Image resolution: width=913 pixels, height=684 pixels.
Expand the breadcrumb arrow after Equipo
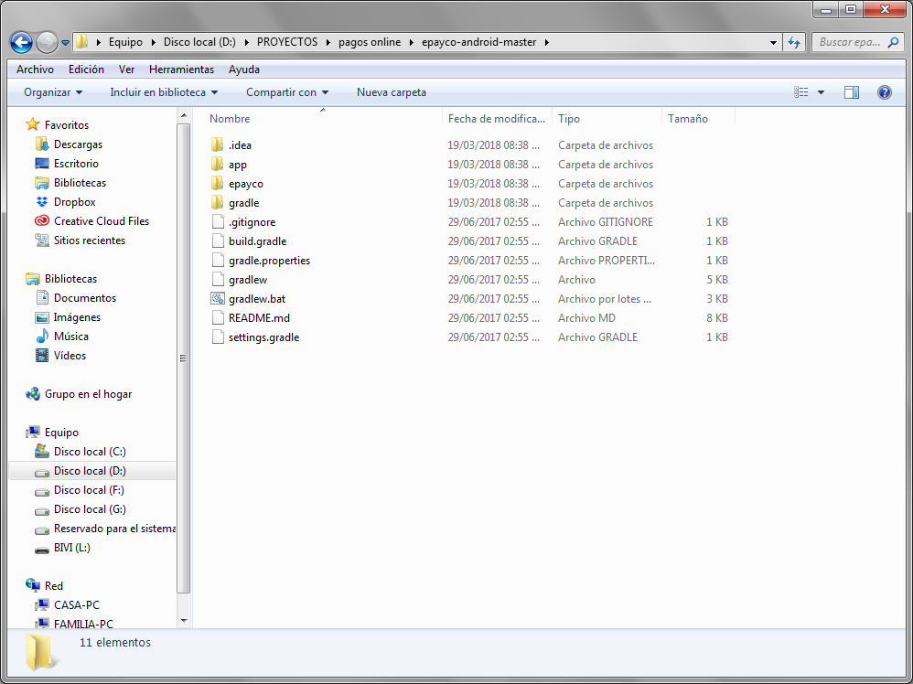click(153, 42)
